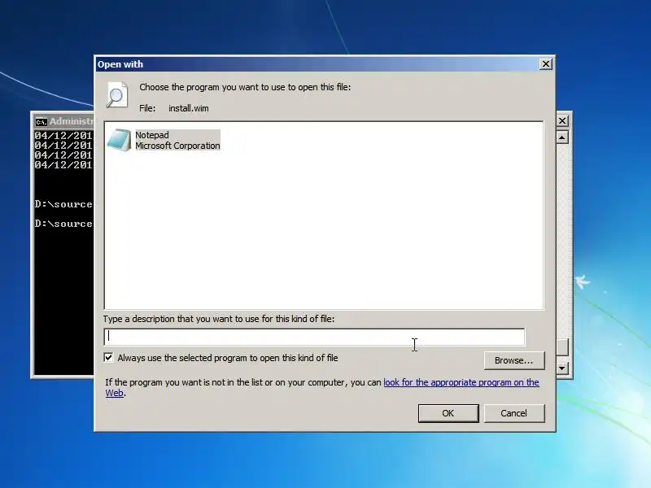651x488 pixels.
Task: Dismiss the dialog with the Cancel button
Action: pyautogui.click(x=514, y=413)
